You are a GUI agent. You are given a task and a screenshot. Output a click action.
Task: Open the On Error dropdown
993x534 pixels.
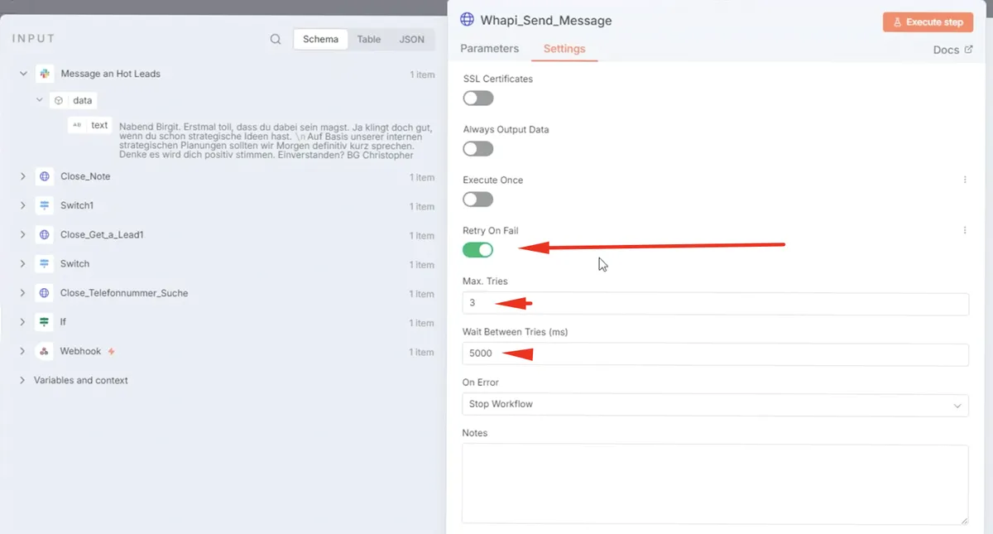[715, 405]
